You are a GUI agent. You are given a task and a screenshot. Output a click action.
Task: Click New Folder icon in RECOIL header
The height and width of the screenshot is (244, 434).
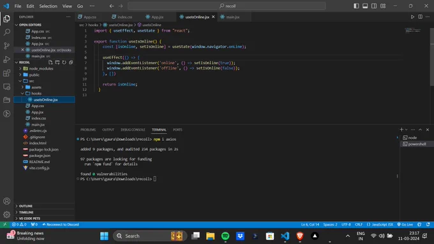coord(57,62)
